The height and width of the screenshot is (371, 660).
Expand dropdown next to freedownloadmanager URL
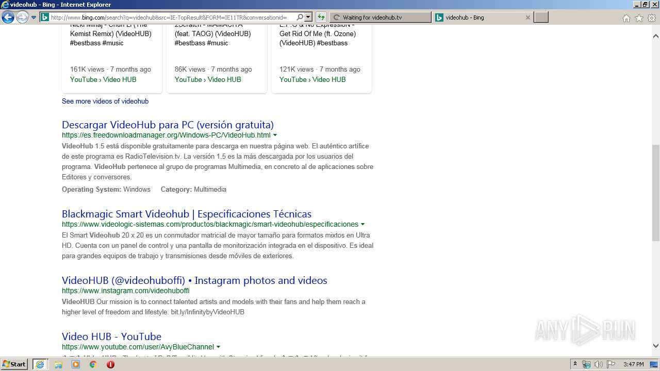275,136
